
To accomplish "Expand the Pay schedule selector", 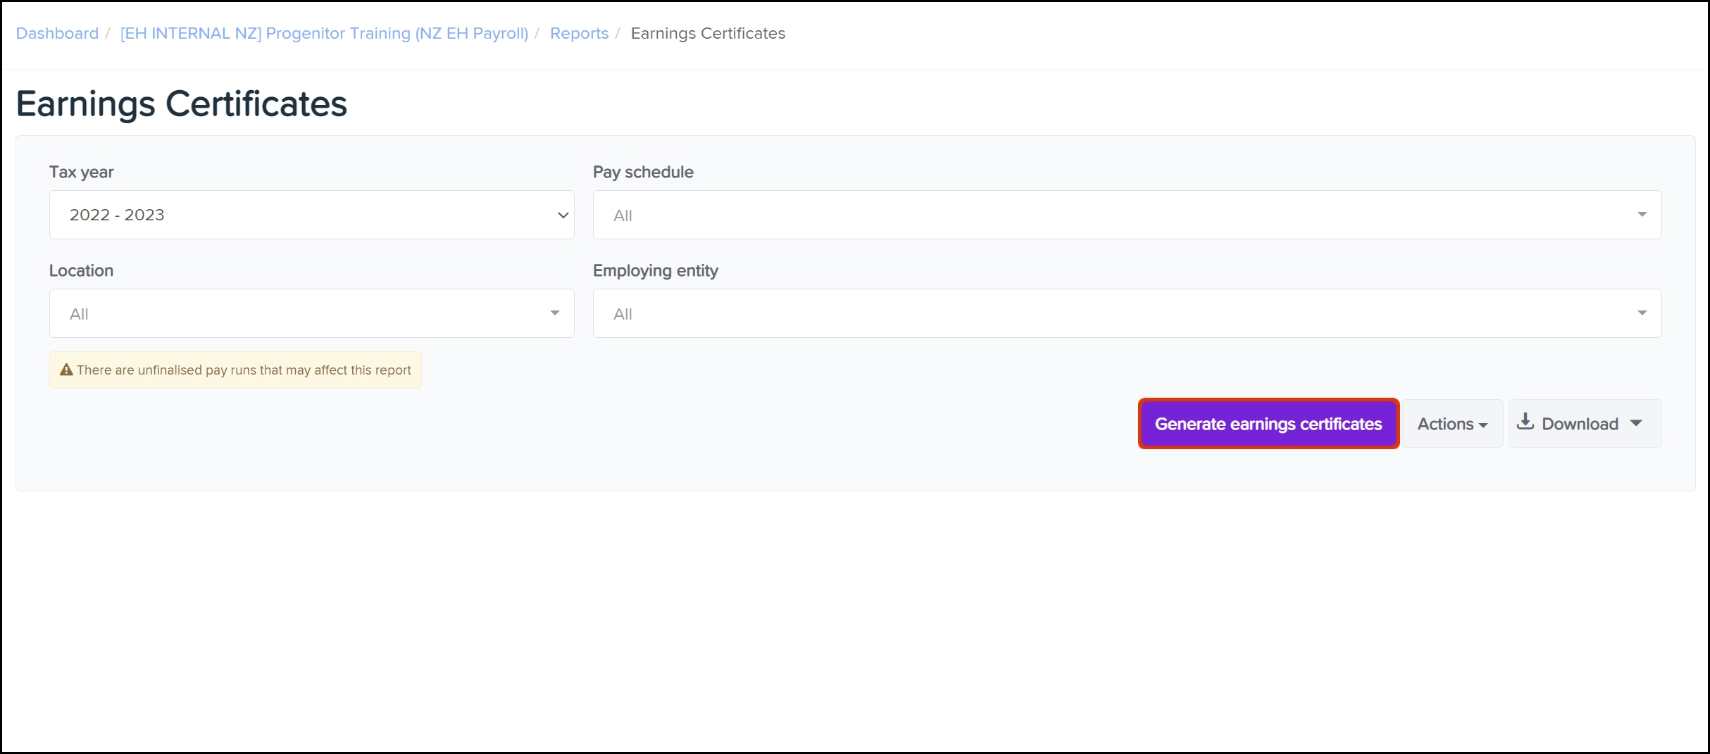I will pyautogui.click(x=1126, y=215).
